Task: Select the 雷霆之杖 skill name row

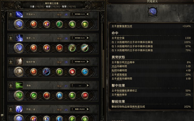Action: tap(53, 38)
